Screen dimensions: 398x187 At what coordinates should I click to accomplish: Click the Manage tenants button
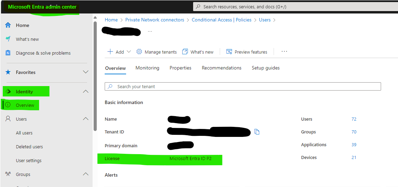[x=157, y=52]
